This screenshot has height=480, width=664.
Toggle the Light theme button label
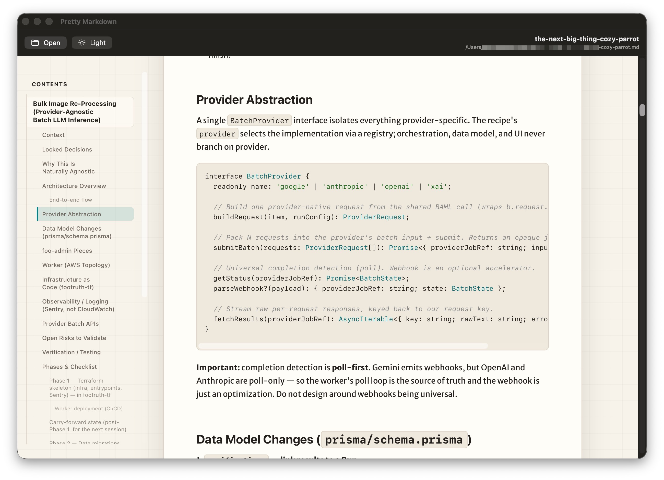[x=98, y=43]
